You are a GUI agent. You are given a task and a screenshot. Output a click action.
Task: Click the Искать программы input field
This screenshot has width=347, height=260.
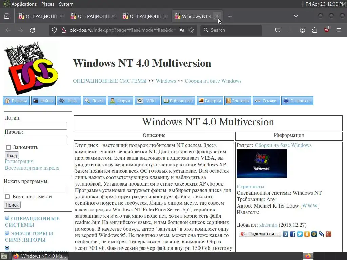(35, 189)
